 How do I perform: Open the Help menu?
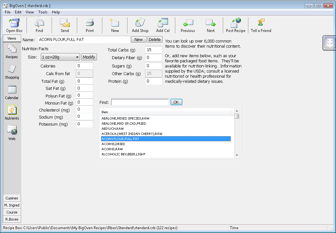click(56, 12)
